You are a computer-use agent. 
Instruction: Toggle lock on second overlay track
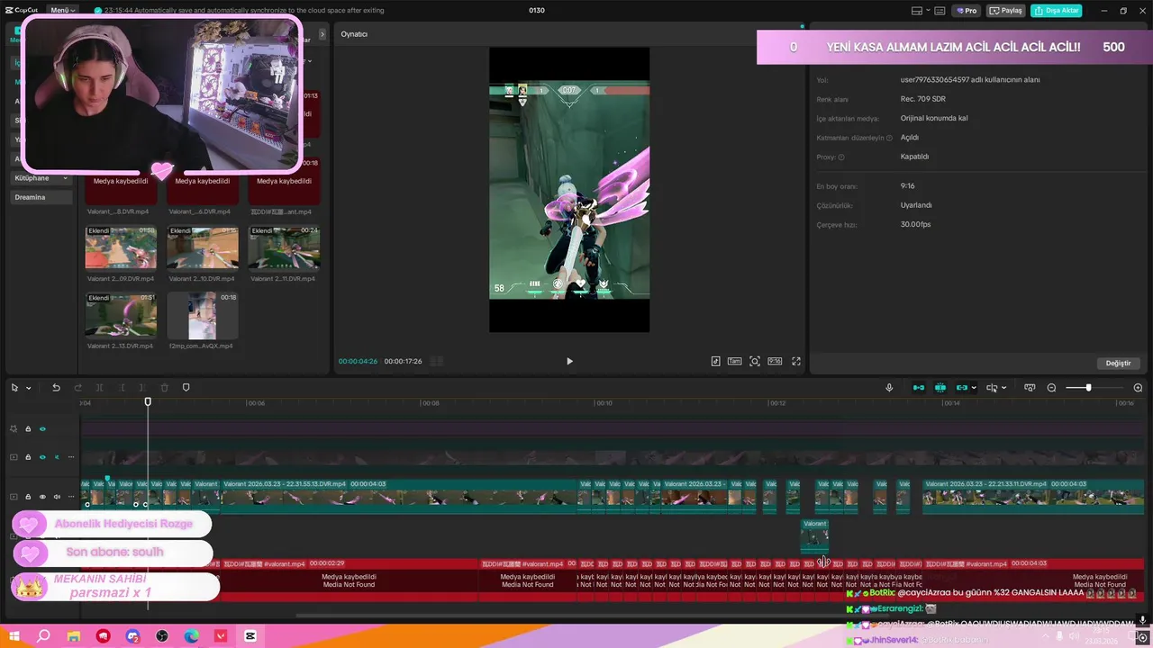(x=28, y=457)
